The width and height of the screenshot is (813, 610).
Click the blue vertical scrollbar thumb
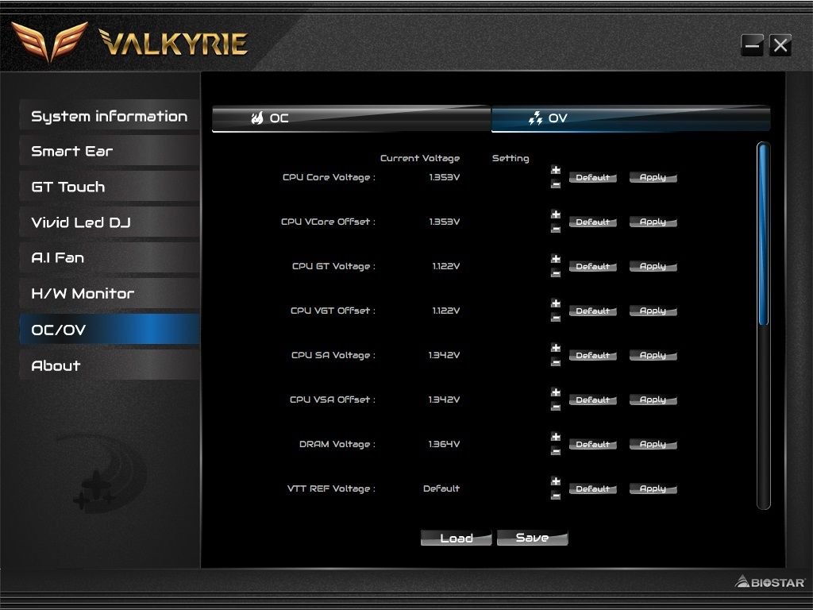point(763,234)
